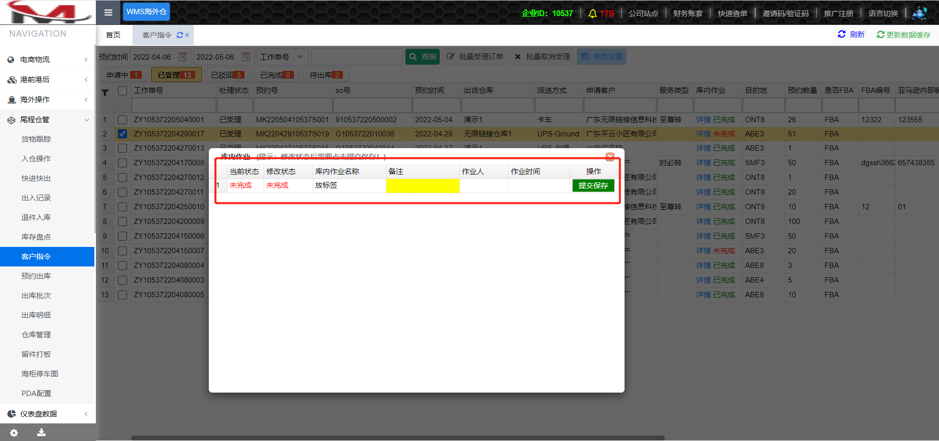Collapse the 尾程仓管 navigation section
The width and height of the screenshot is (939, 441).
click(47, 120)
